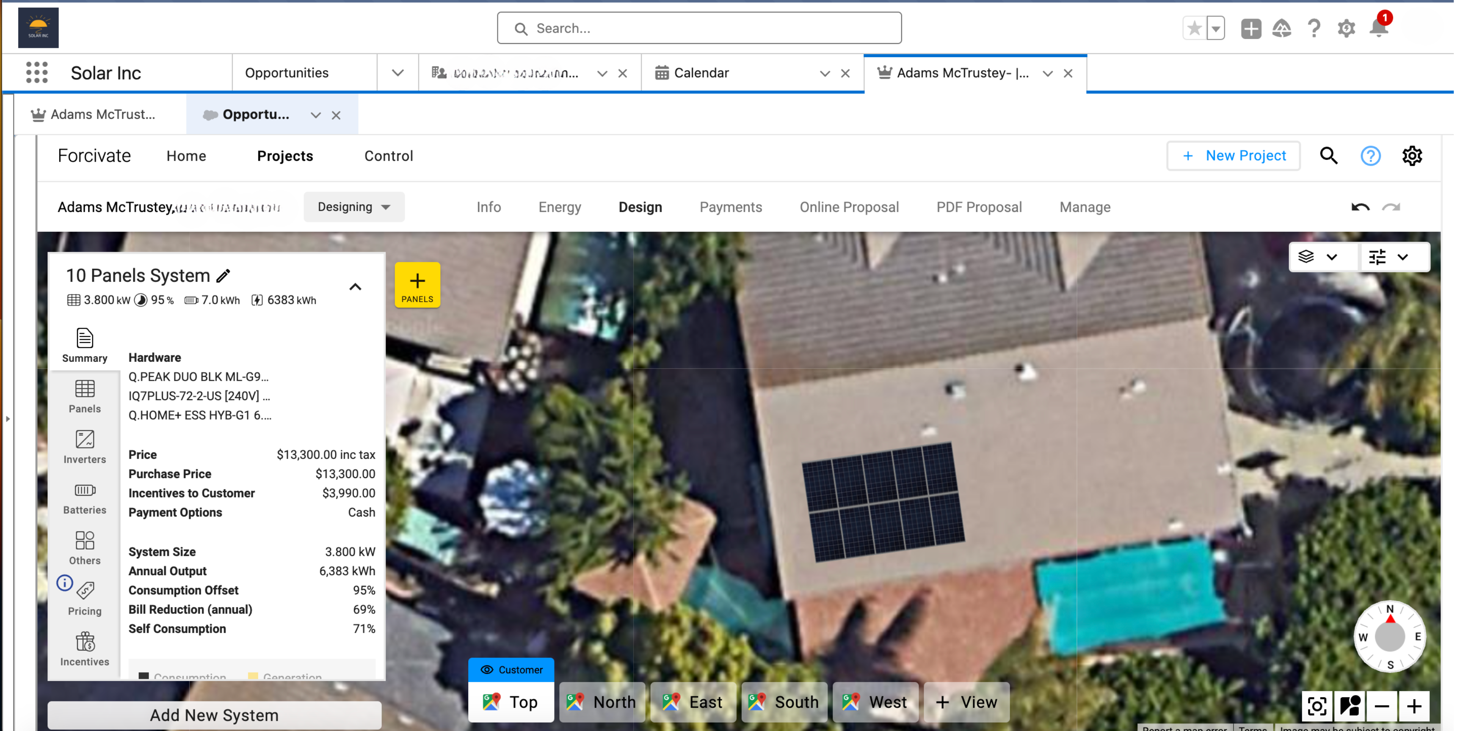1463x731 pixels.
Task: Open the Control menu item
Action: pos(389,156)
